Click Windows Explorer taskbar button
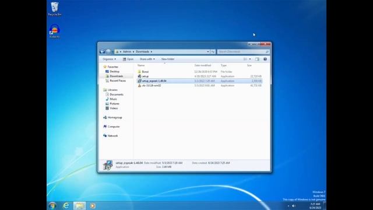The image size is (373, 210). (x=79, y=205)
